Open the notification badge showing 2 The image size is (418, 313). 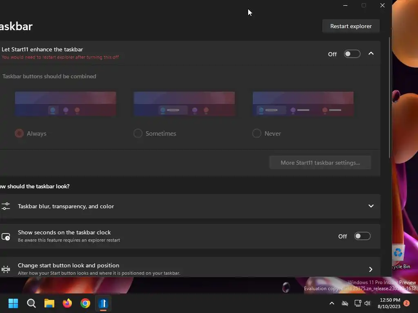pos(407,303)
